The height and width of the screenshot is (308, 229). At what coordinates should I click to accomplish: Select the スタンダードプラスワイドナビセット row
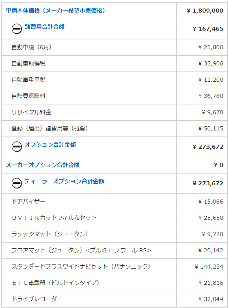tap(114, 267)
